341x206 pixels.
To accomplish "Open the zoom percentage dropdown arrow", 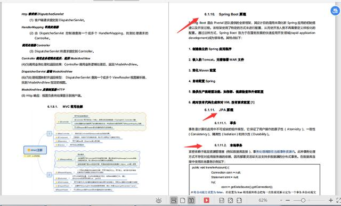I will click(x=281, y=201).
